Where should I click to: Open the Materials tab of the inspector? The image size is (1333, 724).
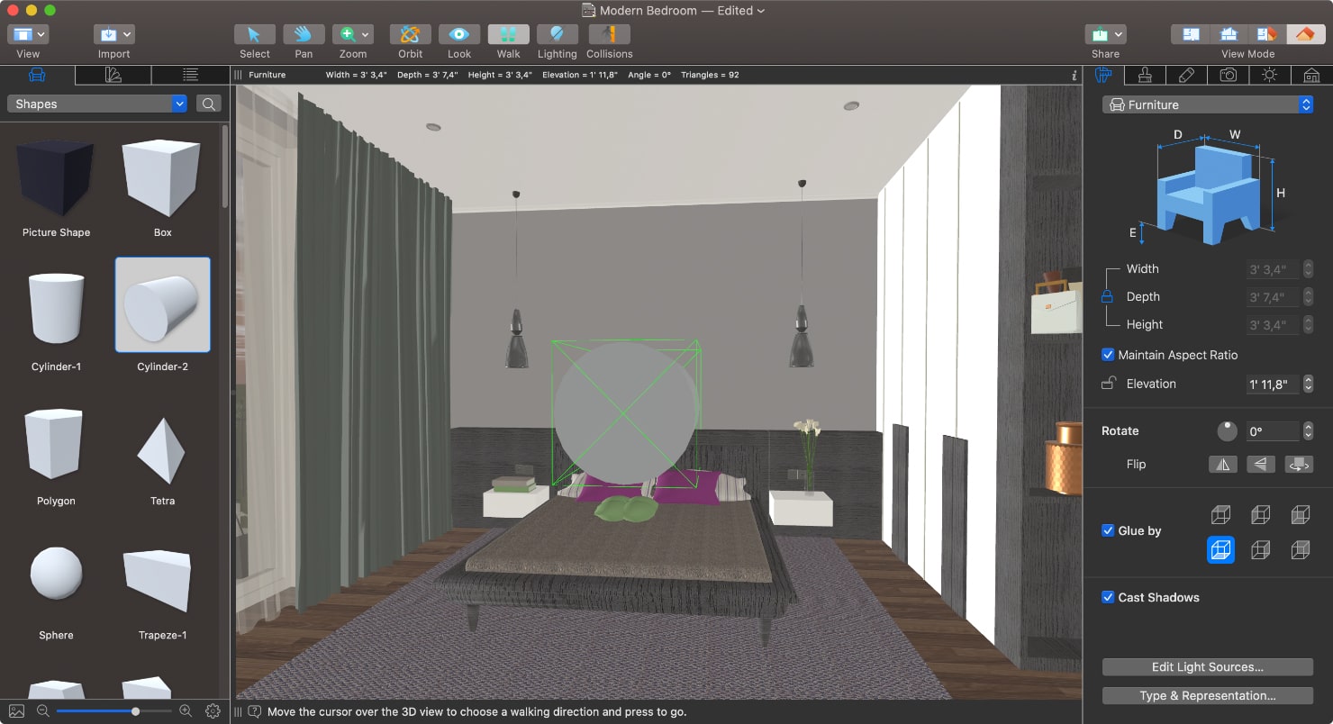coord(1145,75)
